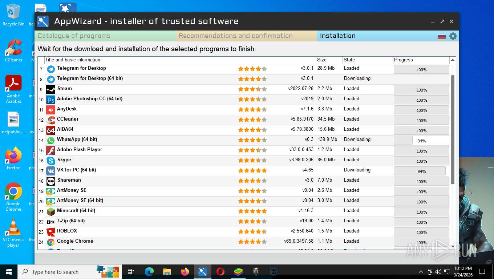Click size "139.9 Mb" in WhatsApp row
Image resolution: width=494 pixels, height=279 pixels.
(x=327, y=139)
